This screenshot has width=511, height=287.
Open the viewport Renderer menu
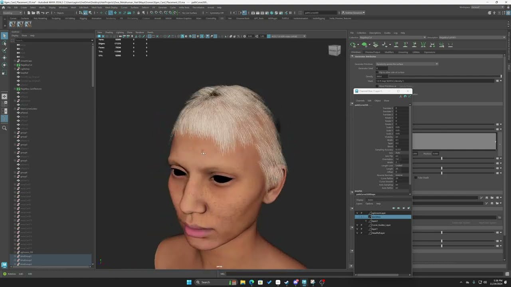(x=140, y=32)
